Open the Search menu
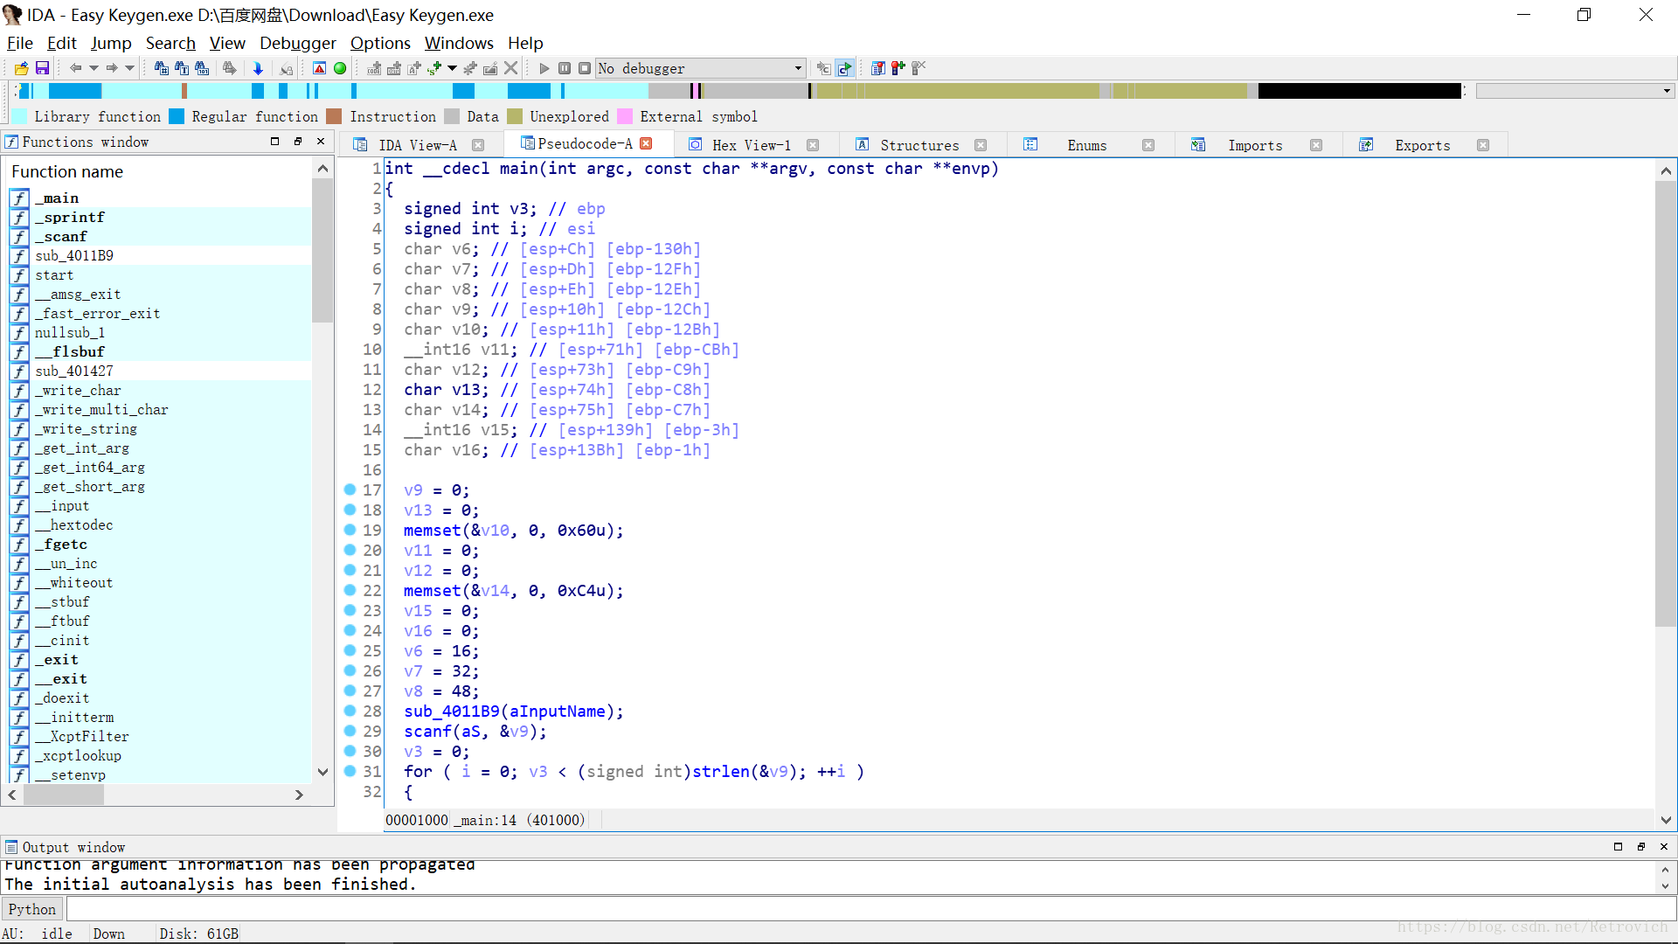 tap(170, 43)
